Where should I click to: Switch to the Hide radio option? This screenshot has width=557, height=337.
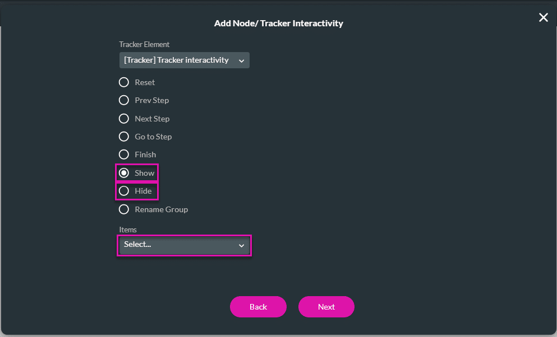coord(124,191)
